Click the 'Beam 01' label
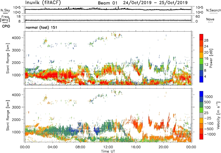Screen dimensions: 221x153 (x=107, y=3)
